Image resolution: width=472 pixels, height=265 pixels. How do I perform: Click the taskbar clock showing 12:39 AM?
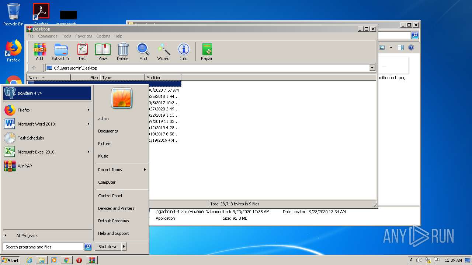coord(453,260)
